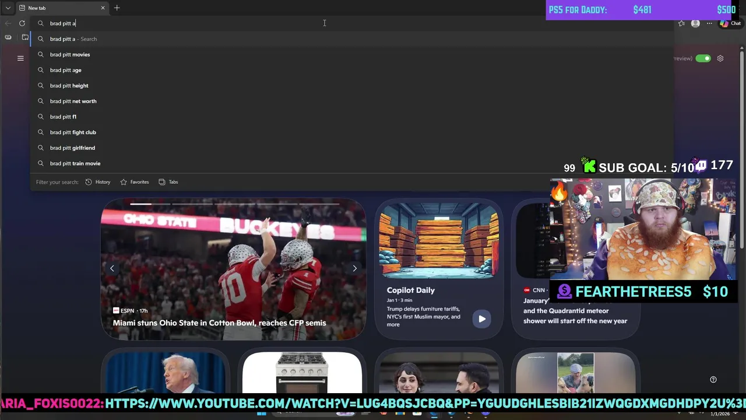
Task: Choose the 'brad pitt movies' suggestion
Action: pyautogui.click(x=352, y=54)
